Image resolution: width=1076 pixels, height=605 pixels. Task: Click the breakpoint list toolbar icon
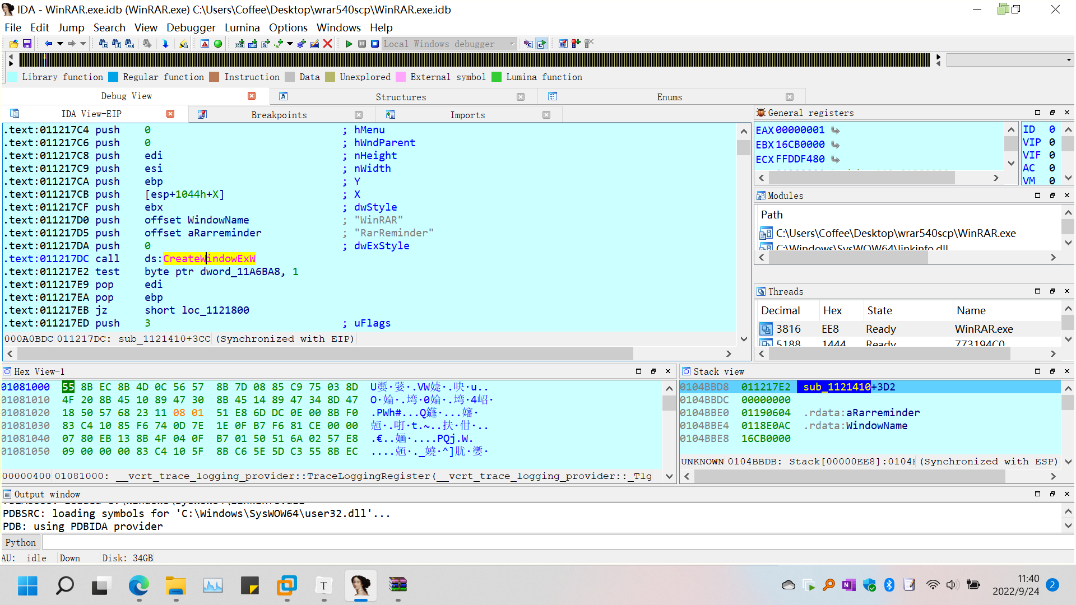click(x=563, y=44)
